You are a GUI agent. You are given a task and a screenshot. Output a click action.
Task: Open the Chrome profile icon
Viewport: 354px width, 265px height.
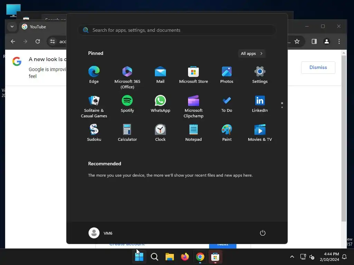click(326, 41)
